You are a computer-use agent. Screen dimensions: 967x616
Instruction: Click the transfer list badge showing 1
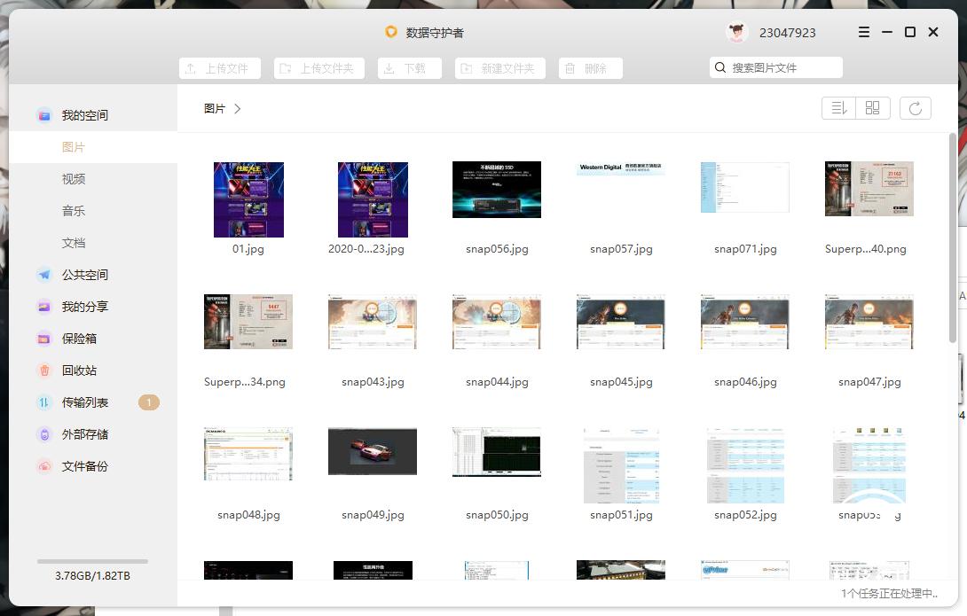149,402
